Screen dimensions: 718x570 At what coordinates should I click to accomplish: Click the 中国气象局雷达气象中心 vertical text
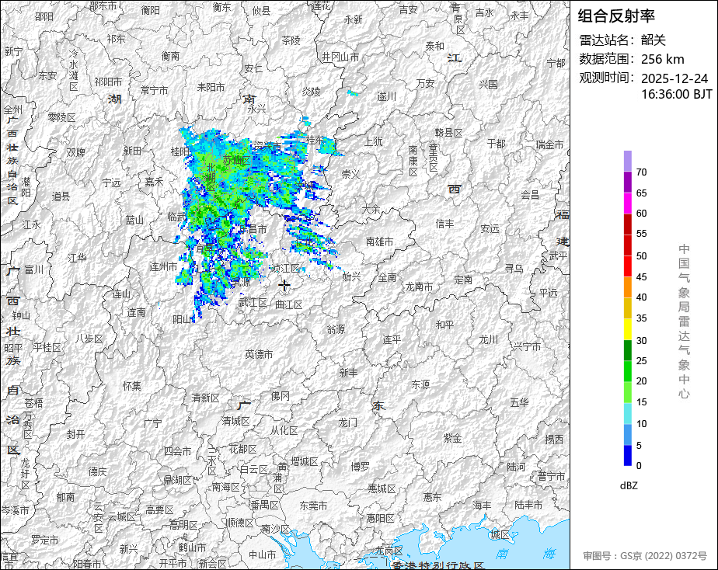pyautogui.click(x=684, y=321)
